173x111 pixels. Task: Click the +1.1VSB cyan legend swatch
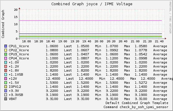point(6,74)
